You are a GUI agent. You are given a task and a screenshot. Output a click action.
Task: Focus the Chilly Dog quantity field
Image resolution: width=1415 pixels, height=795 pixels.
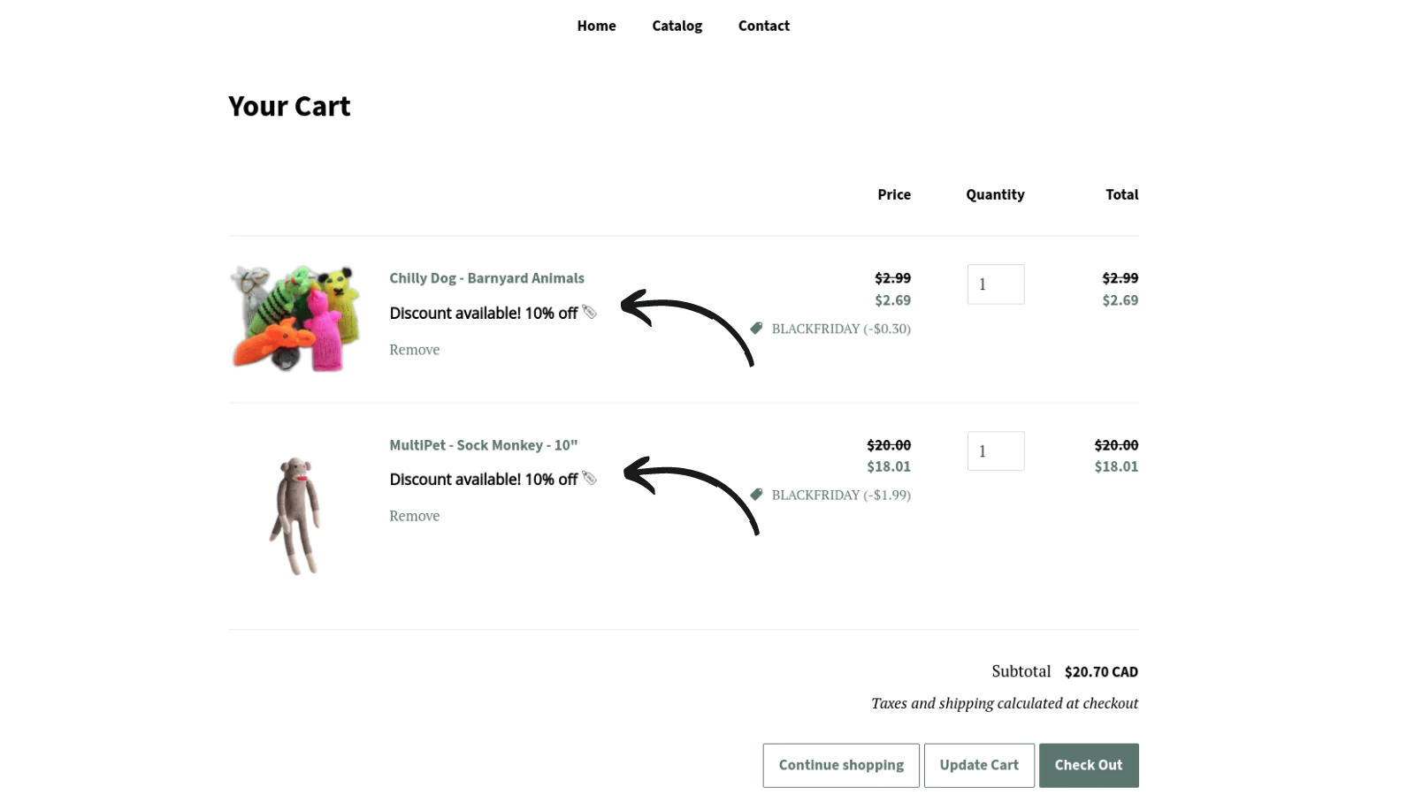[996, 284]
